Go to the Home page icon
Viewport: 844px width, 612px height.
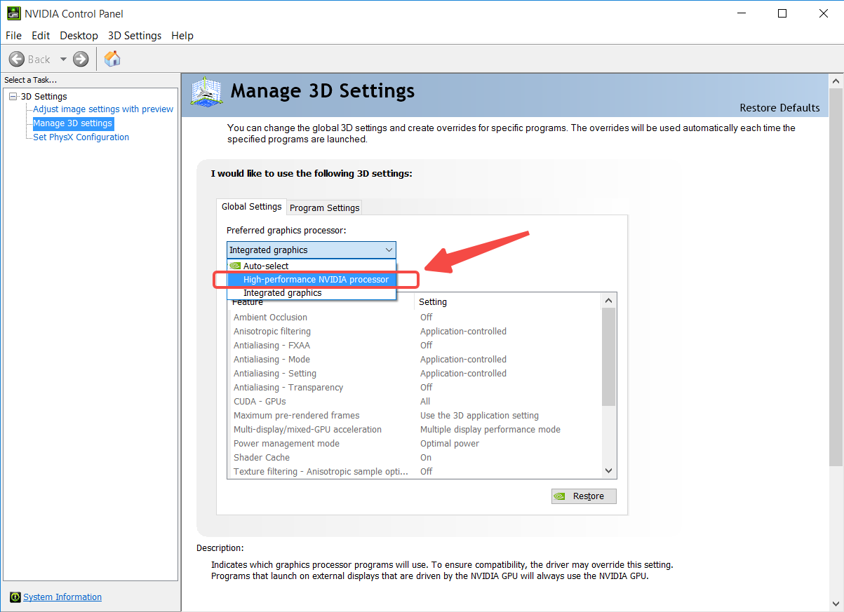tap(112, 59)
